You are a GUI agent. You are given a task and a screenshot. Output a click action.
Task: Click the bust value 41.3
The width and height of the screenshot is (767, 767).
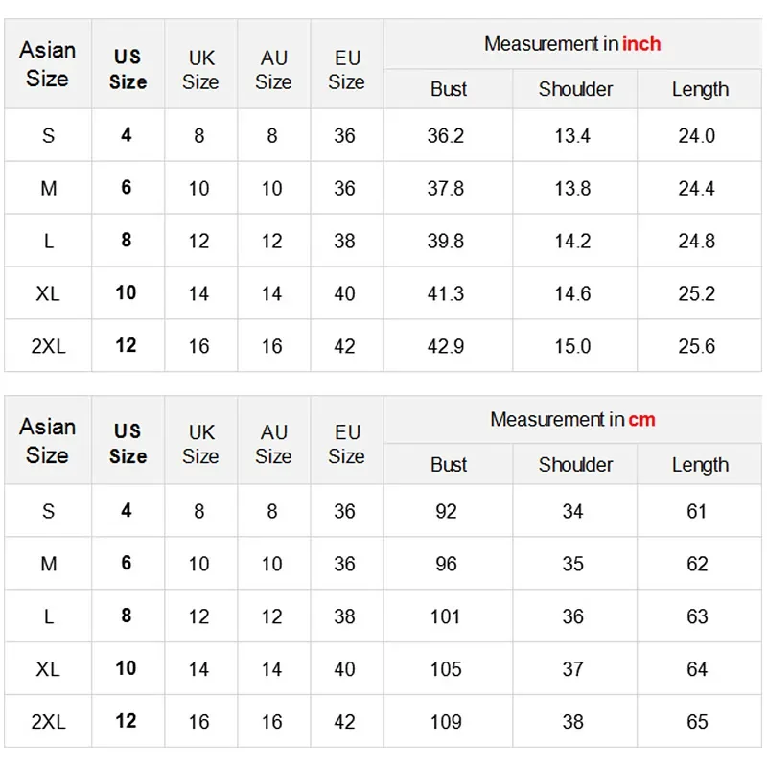pos(446,293)
